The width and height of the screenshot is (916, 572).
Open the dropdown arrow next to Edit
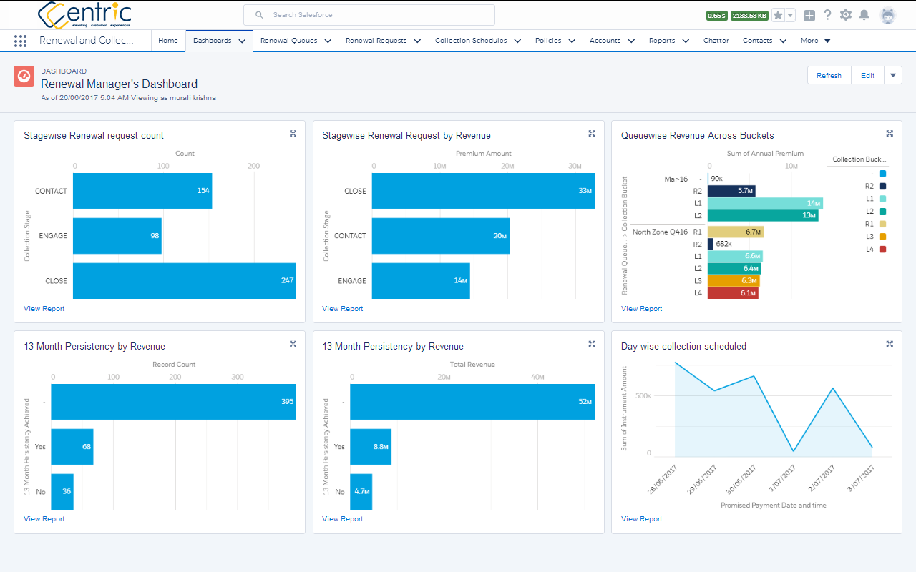(x=893, y=75)
